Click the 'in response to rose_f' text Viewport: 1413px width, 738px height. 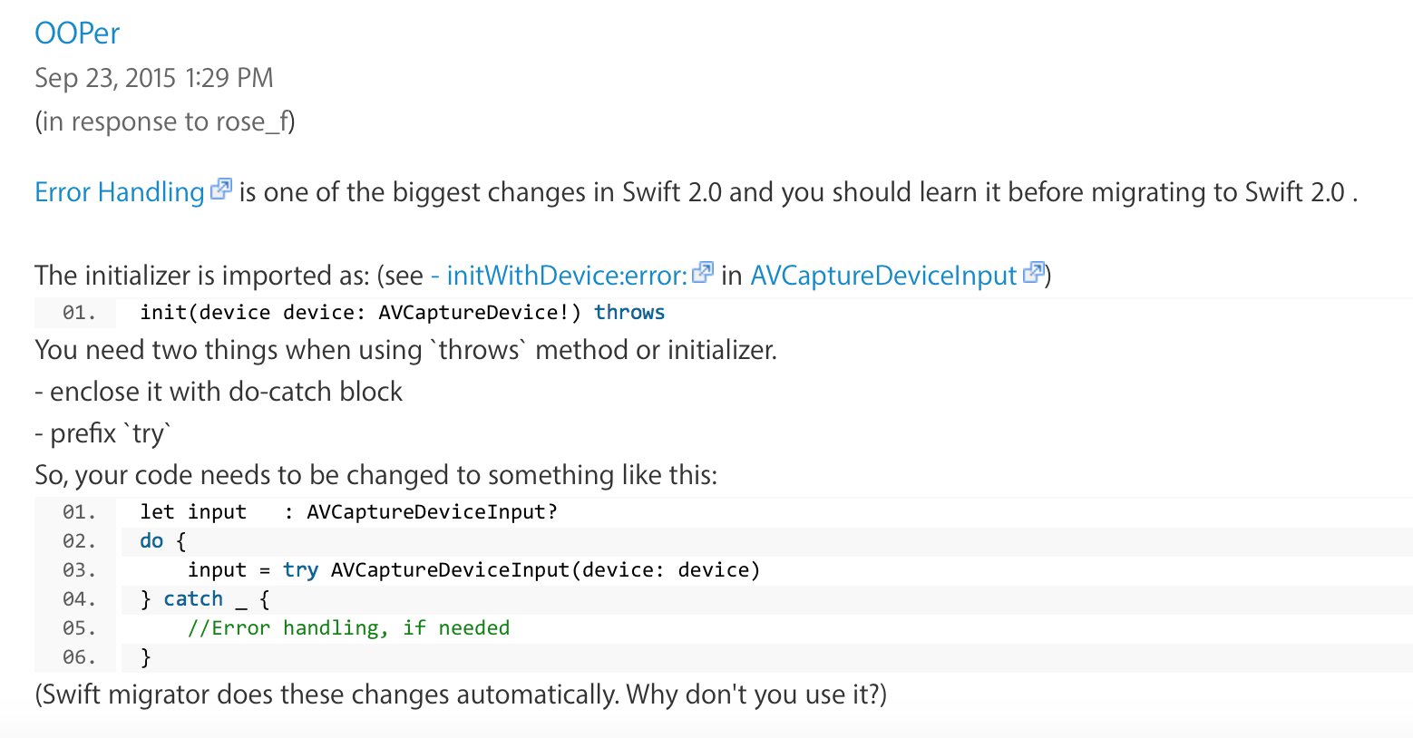(x=165, y=121)
